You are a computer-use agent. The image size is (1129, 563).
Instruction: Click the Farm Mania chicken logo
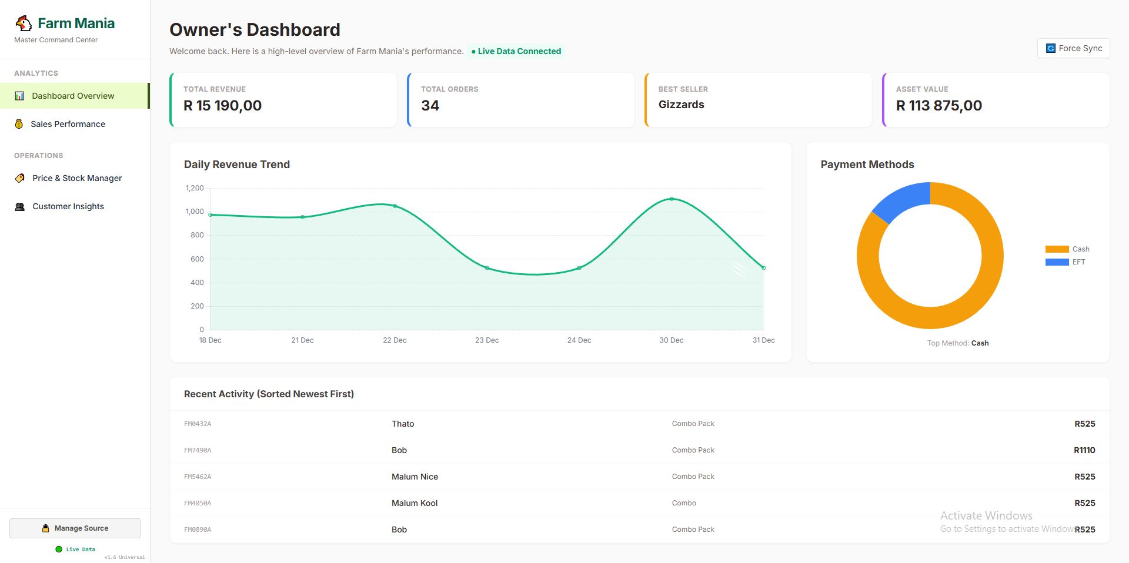[x=24, y=22]
